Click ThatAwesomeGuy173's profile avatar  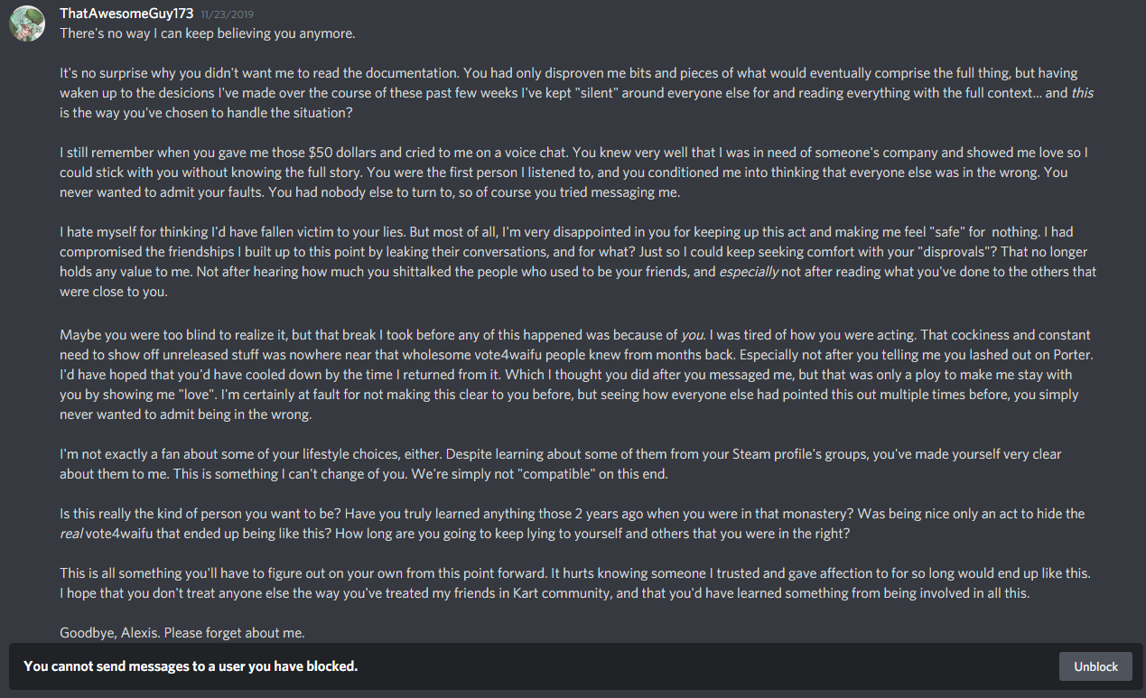(x=27, y=23)
